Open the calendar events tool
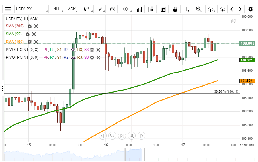Image resolution: width=258 pixels, height=162 pixels. click(x=151, y=9)
